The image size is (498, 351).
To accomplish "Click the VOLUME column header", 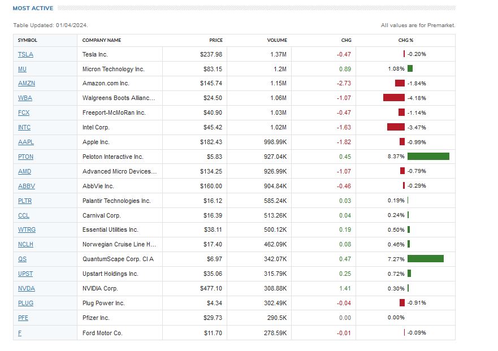I will click(x=277, y=40).
